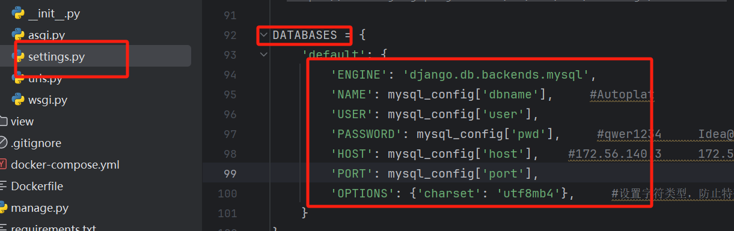Image resolution: width=734 pixels, height=231 pixels.
Task: Collapse the DATABASES block fold arrow
Action: 263,35
